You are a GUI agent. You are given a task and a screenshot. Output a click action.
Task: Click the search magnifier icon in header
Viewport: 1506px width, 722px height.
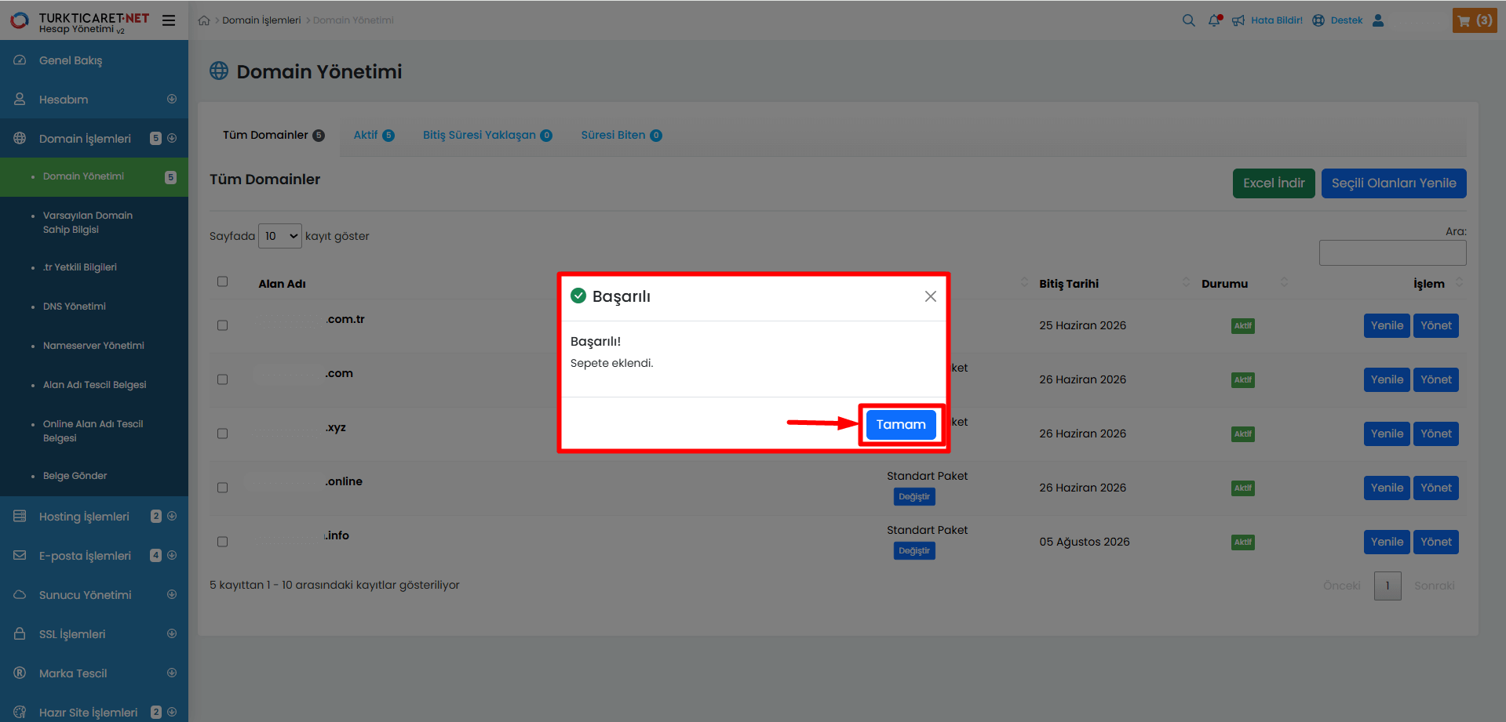1188,20
